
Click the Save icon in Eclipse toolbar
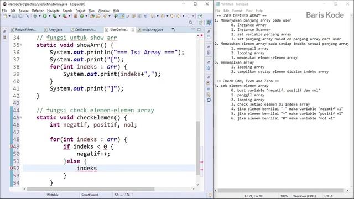click(14, 16)
